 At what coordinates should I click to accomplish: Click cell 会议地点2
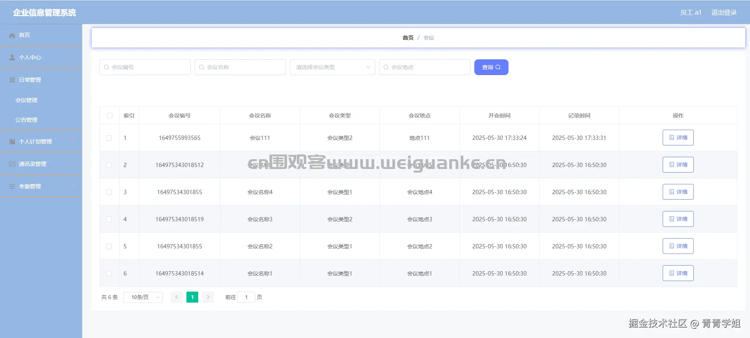point(420,246)
